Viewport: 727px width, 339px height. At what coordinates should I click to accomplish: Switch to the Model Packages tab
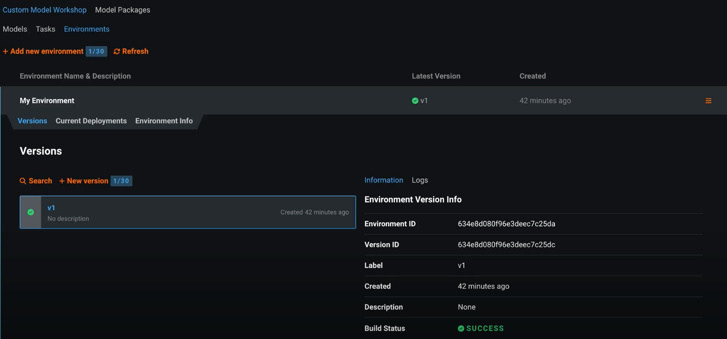coord(122,10)
